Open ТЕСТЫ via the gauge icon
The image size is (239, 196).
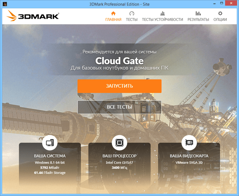(131, 13)
